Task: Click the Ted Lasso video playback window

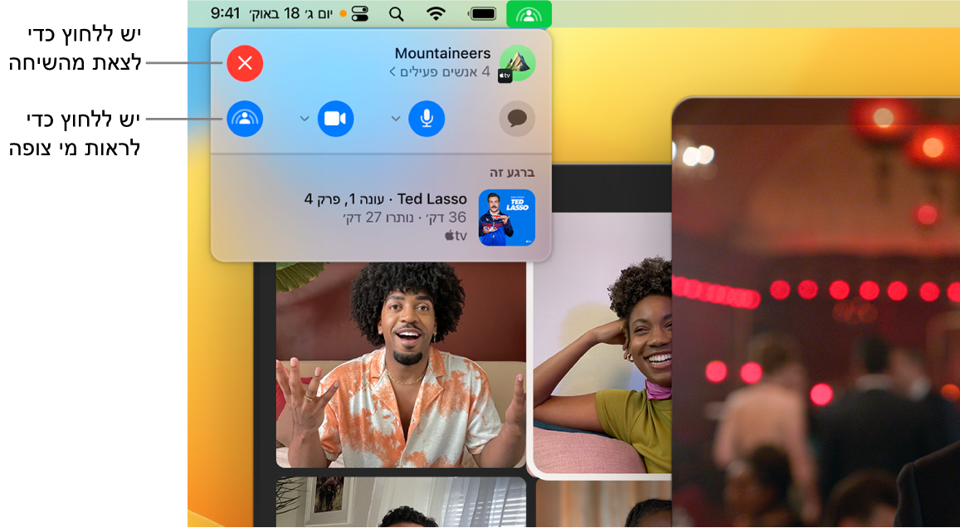Action: pyautogui.click(x=816, y=312)
